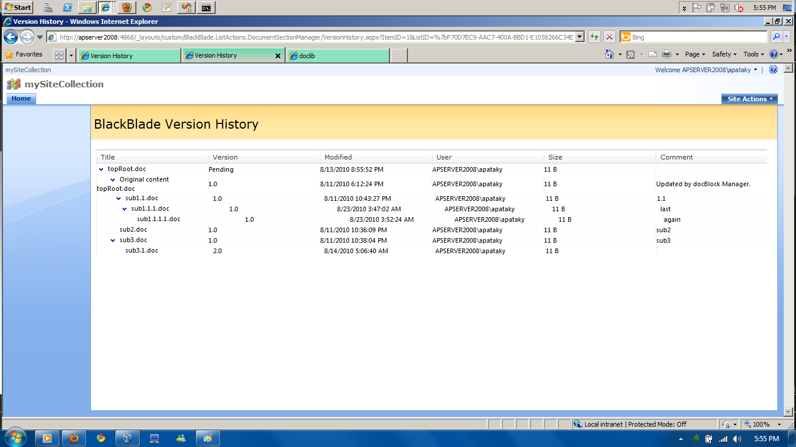
Task: Click the SharePoint help icon
Action: tap(773, 69)
